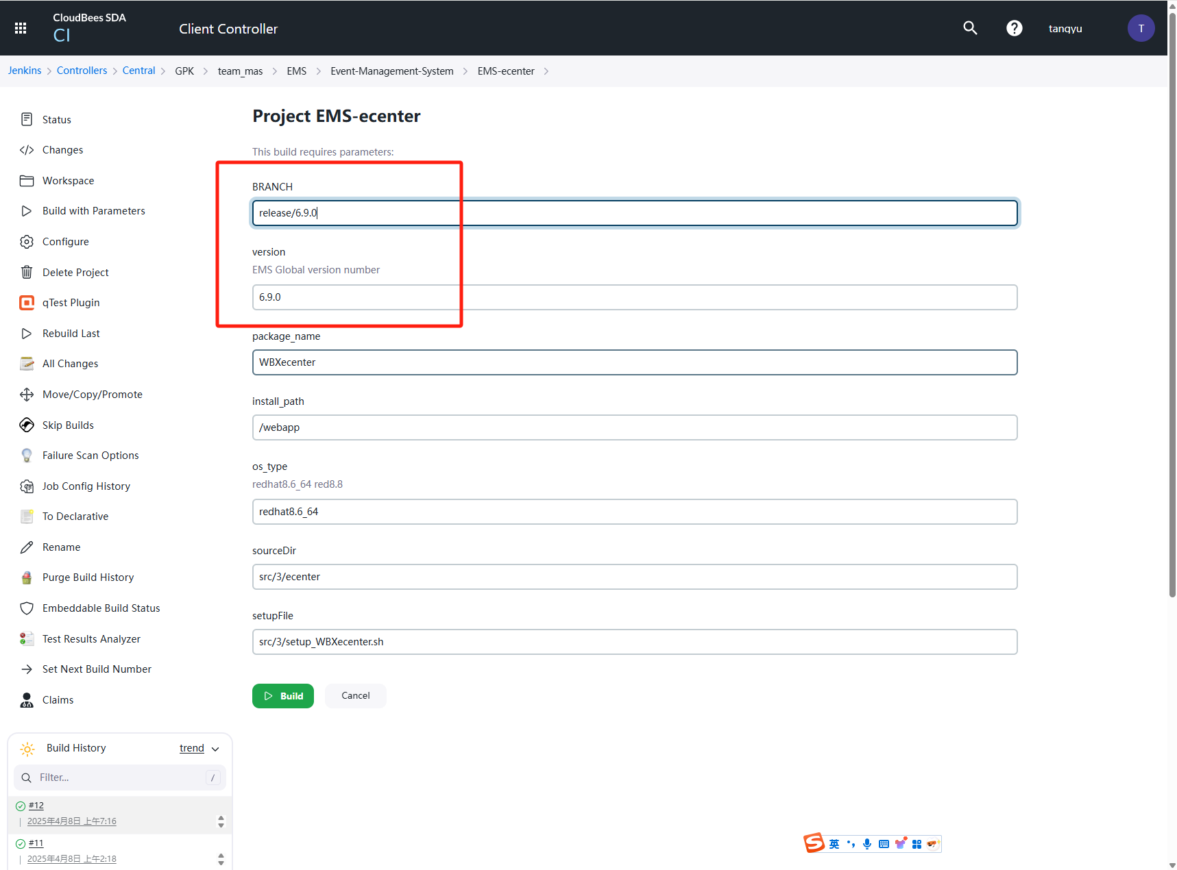
Task: Select Set Next Build Number in sidebar
Action: (97, 669)
